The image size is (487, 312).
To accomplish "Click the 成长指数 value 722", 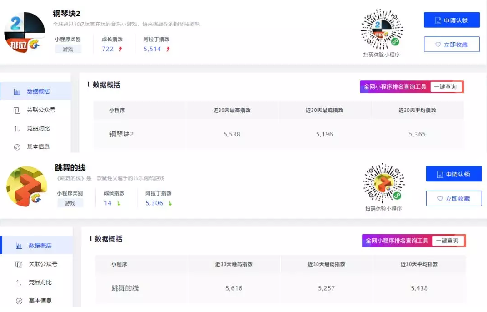I will 108,49.
